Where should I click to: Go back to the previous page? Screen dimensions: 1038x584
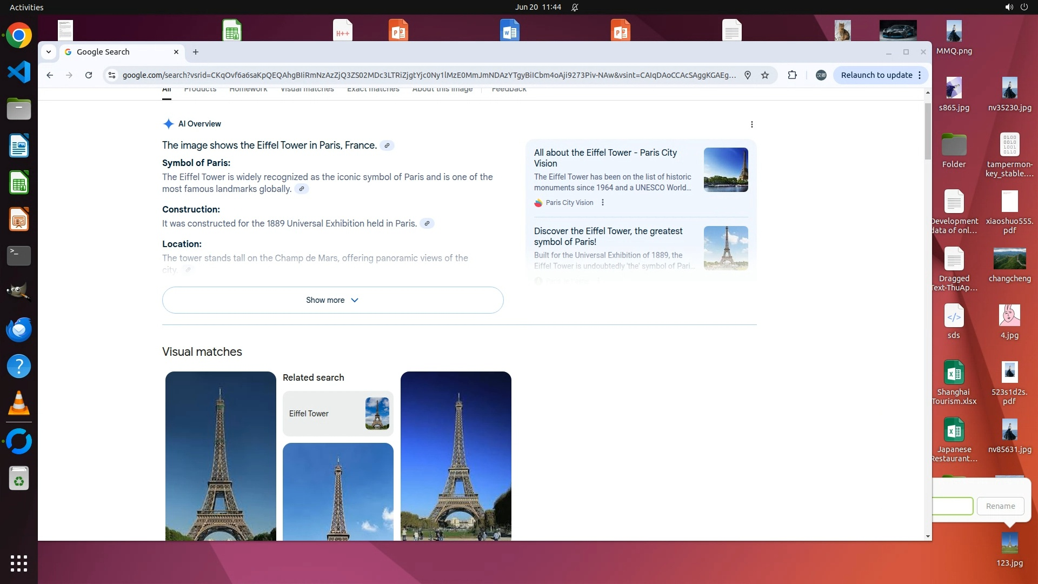tap(50, 75)
